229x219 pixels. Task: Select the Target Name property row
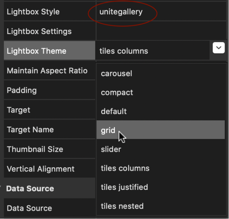tap(50, 129)
